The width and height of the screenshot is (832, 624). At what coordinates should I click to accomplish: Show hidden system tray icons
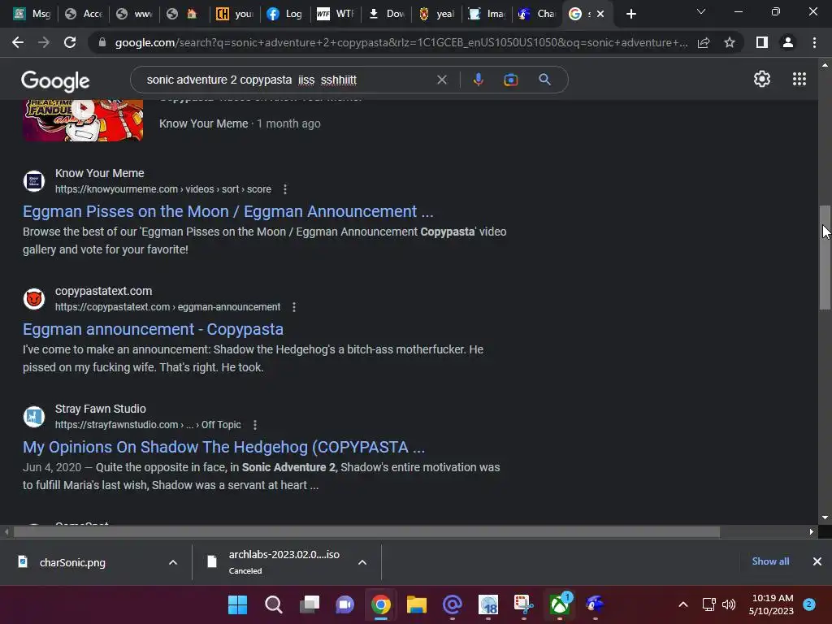coord(683,604)
